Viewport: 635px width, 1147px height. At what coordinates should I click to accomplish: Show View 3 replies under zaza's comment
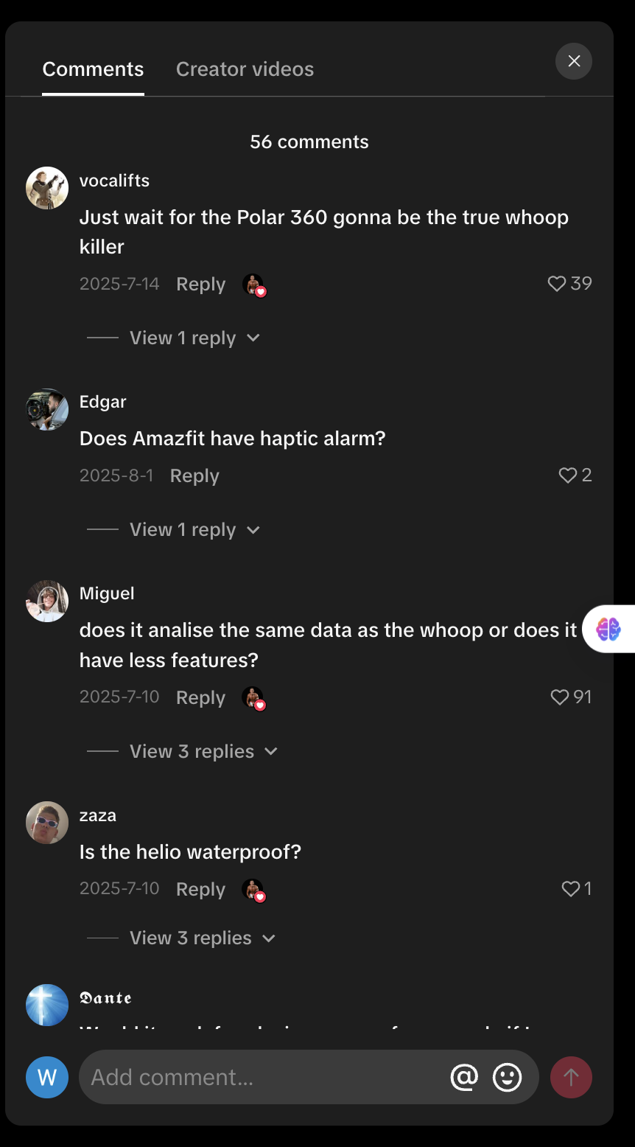pyautogui.click(x=203, y=938)
